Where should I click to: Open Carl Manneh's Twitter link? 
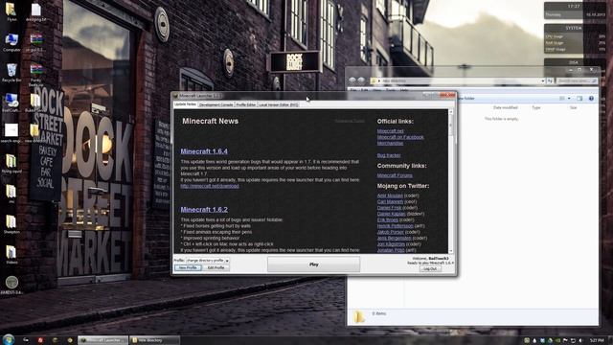390,202
